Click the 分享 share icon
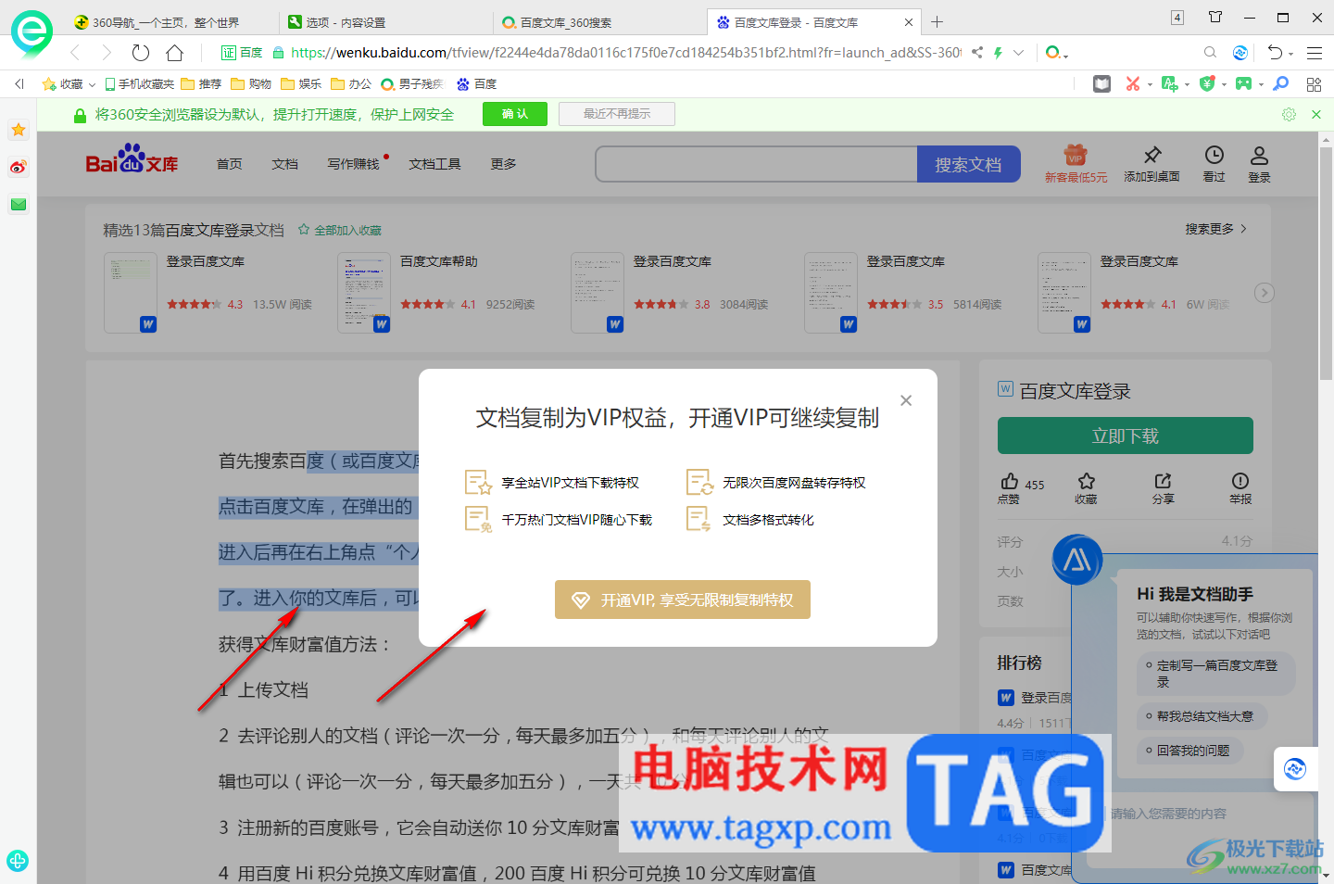The width and height of the screenshot is (1334, 884). coord(1163,481)
